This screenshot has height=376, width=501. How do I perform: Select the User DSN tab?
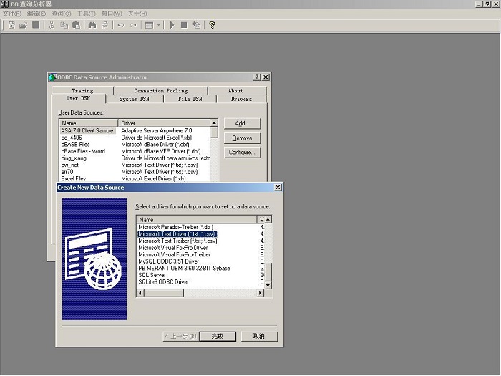click(78, 98)
